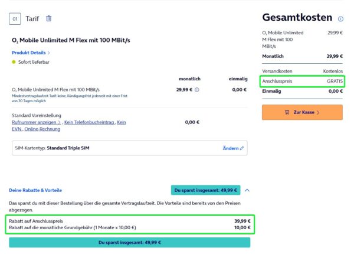Click the monatlich column header
This screenshot has width=354, height=254.
click(189, 79)
